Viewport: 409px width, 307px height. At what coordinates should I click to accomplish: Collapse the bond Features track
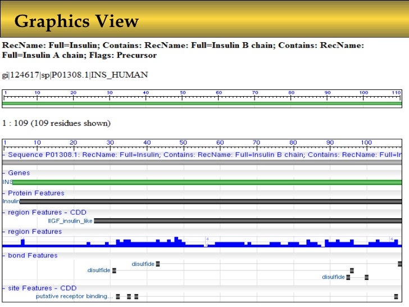click(x=4, y=256)
